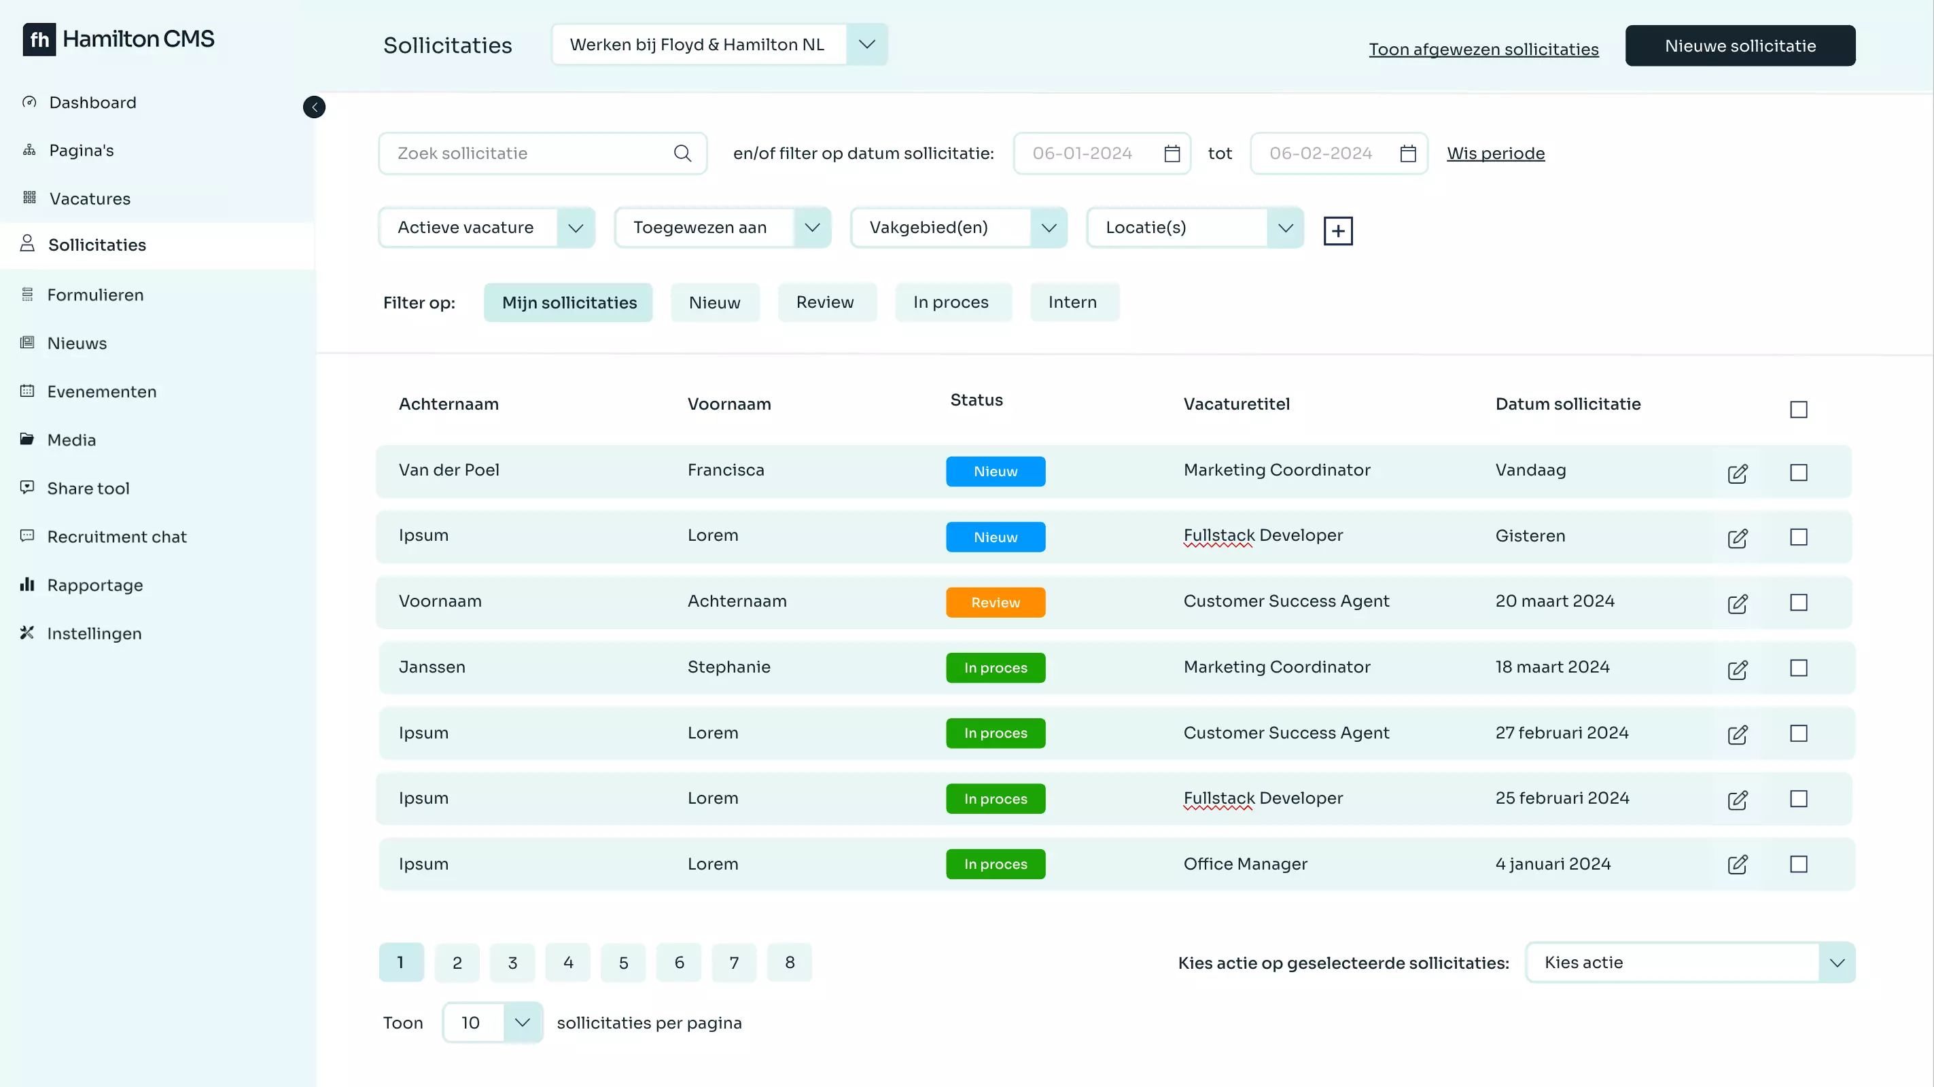This screenshot has height=1087, width=1934.
Task: Click the plus icon to add a filter
Action: (1337, 230)
